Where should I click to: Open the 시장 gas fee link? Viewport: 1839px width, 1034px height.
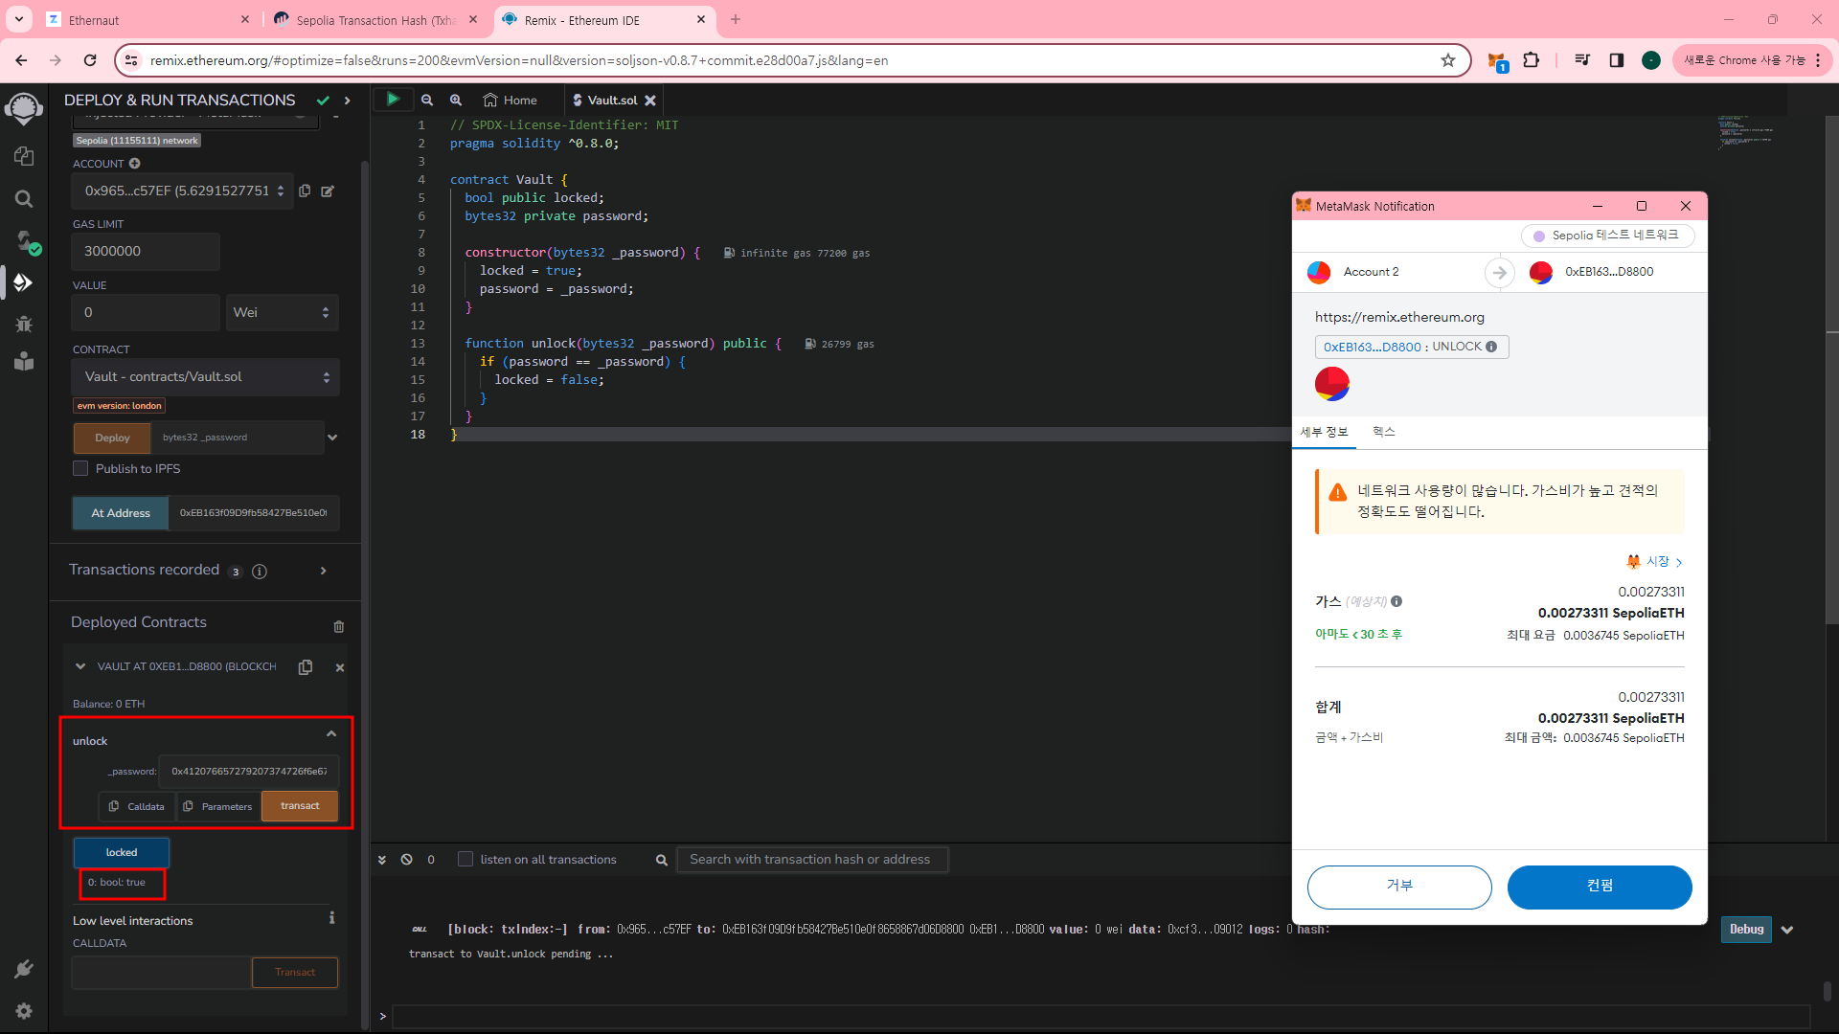(x=1654, y=562)
